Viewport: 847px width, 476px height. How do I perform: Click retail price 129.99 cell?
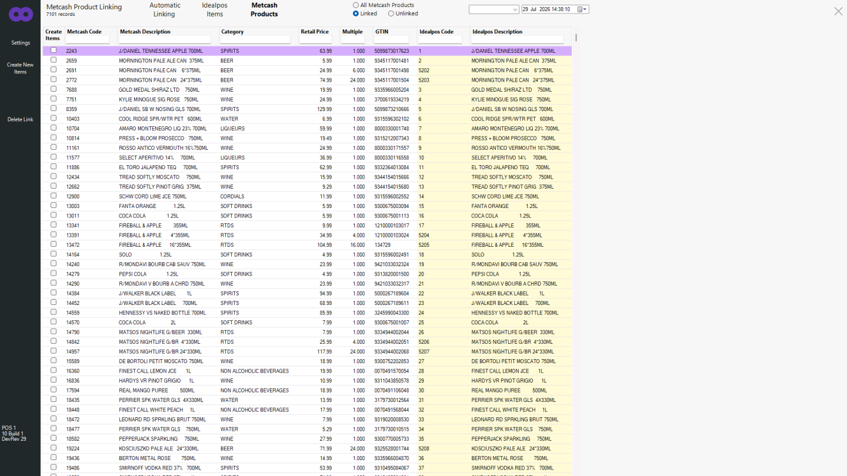324,109
